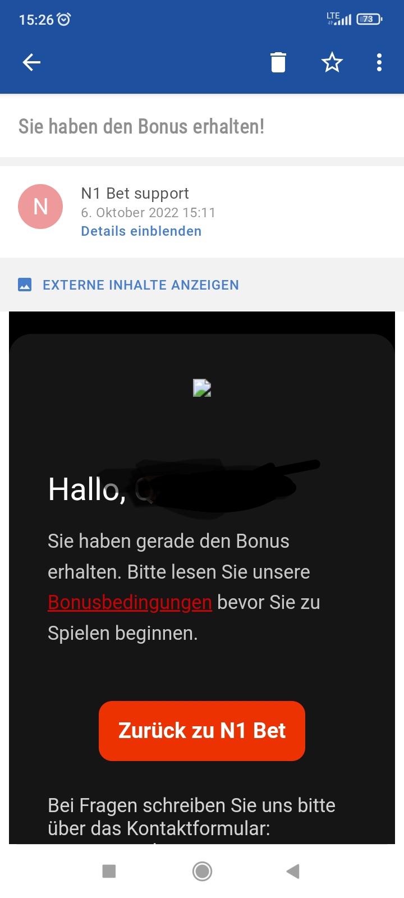Show external content via EXTERNE INHALTE ANZEIGEN
404x898 pixels.
point(141,285)
